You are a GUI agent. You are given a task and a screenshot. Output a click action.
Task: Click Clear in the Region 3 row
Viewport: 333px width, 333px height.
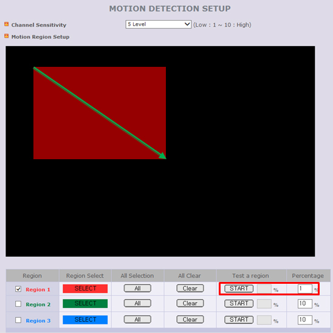190,320
